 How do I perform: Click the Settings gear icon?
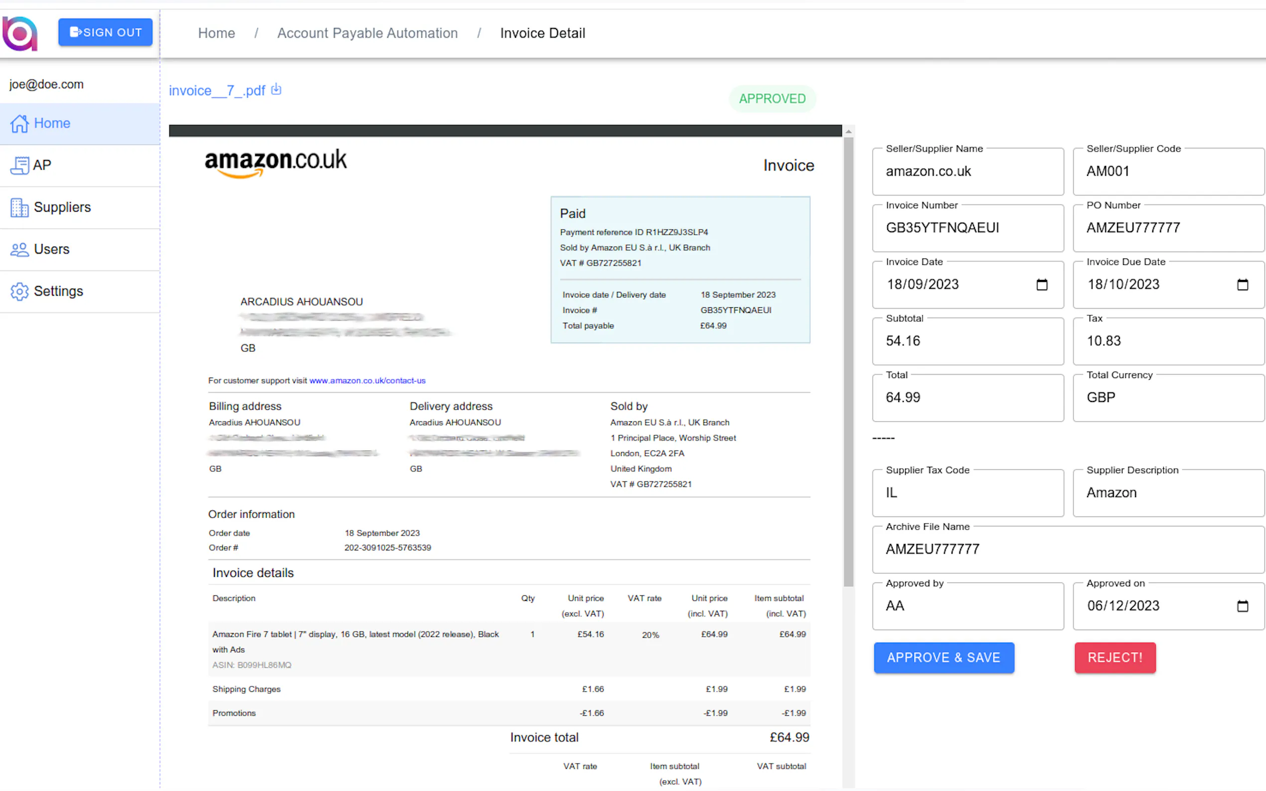click(x=19, y=291)
